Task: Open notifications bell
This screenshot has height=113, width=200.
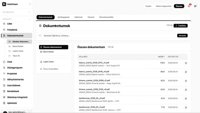Action: coord(189,6)
